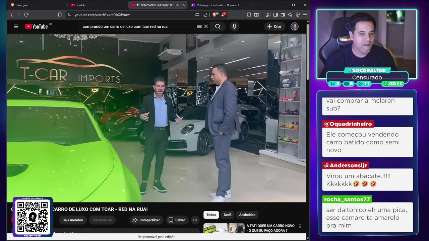The width and height of the screenshot is (429, 241).
Task: Open the install/cast screen icon in address bar
Action: coord(197,15)
